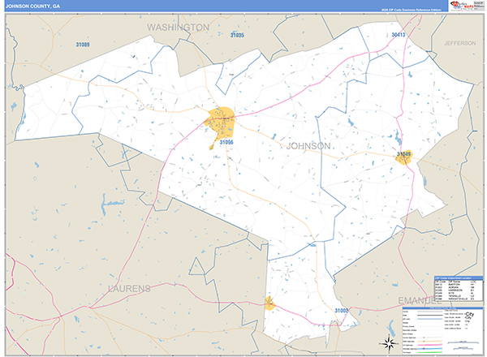Viewport: 487px width, 357px height.
Task: Click ZIP code label 30413
Action: pos(399,35)
